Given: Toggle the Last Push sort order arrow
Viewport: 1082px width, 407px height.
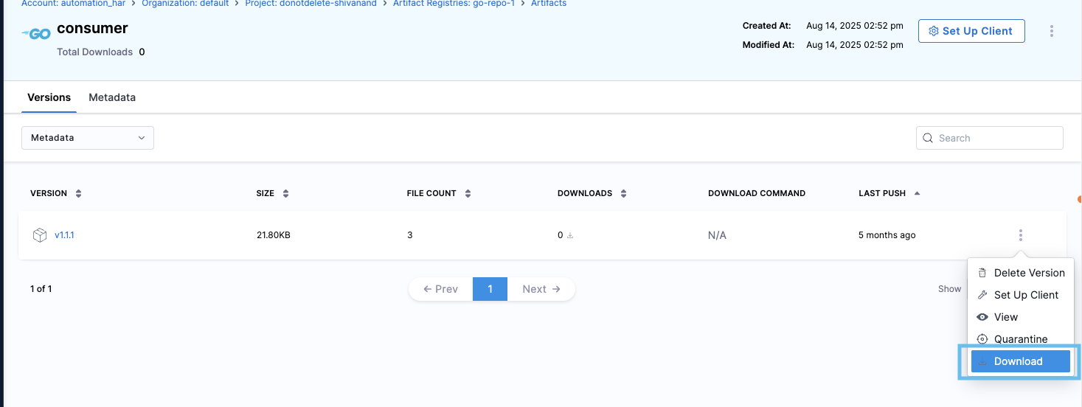Looking at the screenshot, I should coord(917,194).
